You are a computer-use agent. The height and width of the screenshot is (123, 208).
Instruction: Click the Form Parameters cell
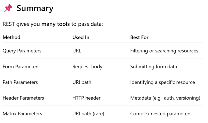[21, 67]
